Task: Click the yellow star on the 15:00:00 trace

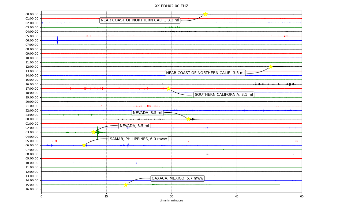Action: coord(126,185)
